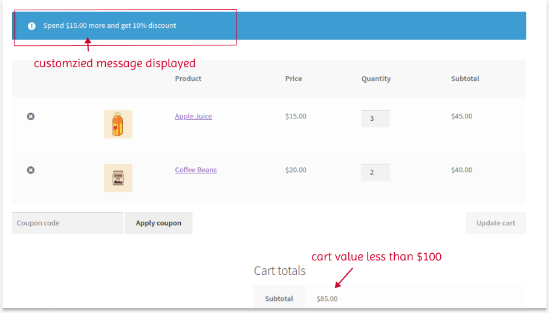Viewport: 549px width, 313px height.
Task: Click the $15.00 Apple Juice price
Action: tap(296, 116)
